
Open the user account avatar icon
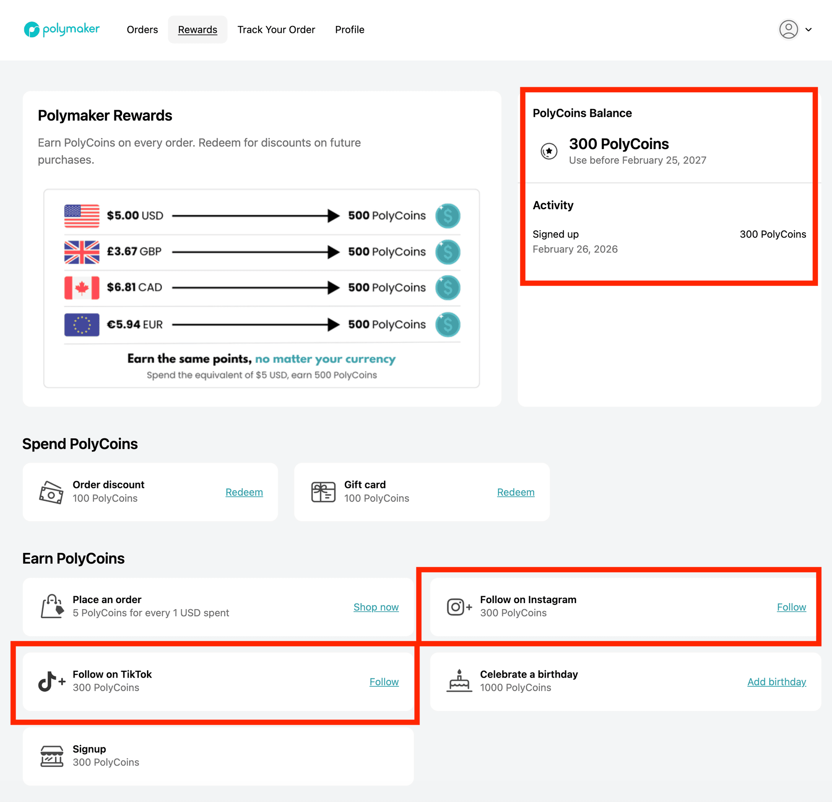(x=788, y=29)
